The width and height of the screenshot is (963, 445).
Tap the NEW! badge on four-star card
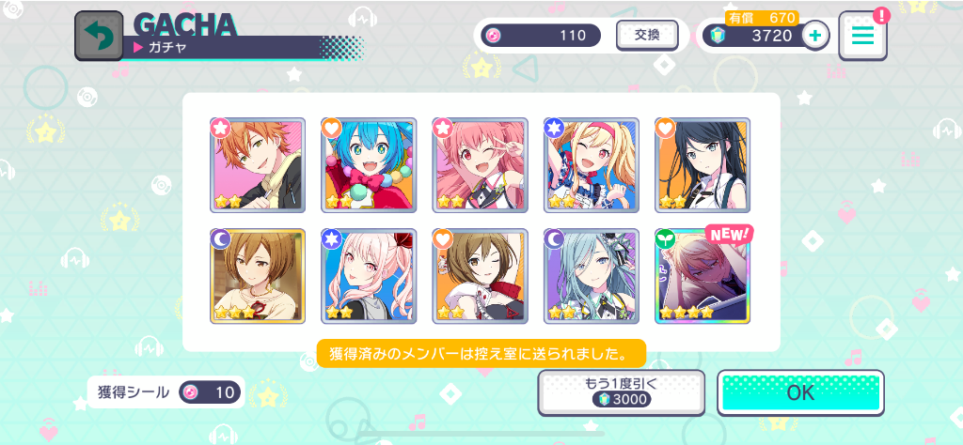pyautogui.click(x=729, y=233)
